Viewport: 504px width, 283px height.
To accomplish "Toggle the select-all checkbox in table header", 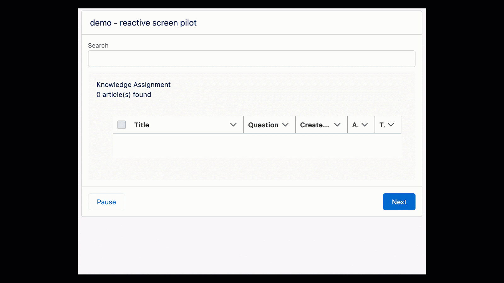I will point(122,125).
